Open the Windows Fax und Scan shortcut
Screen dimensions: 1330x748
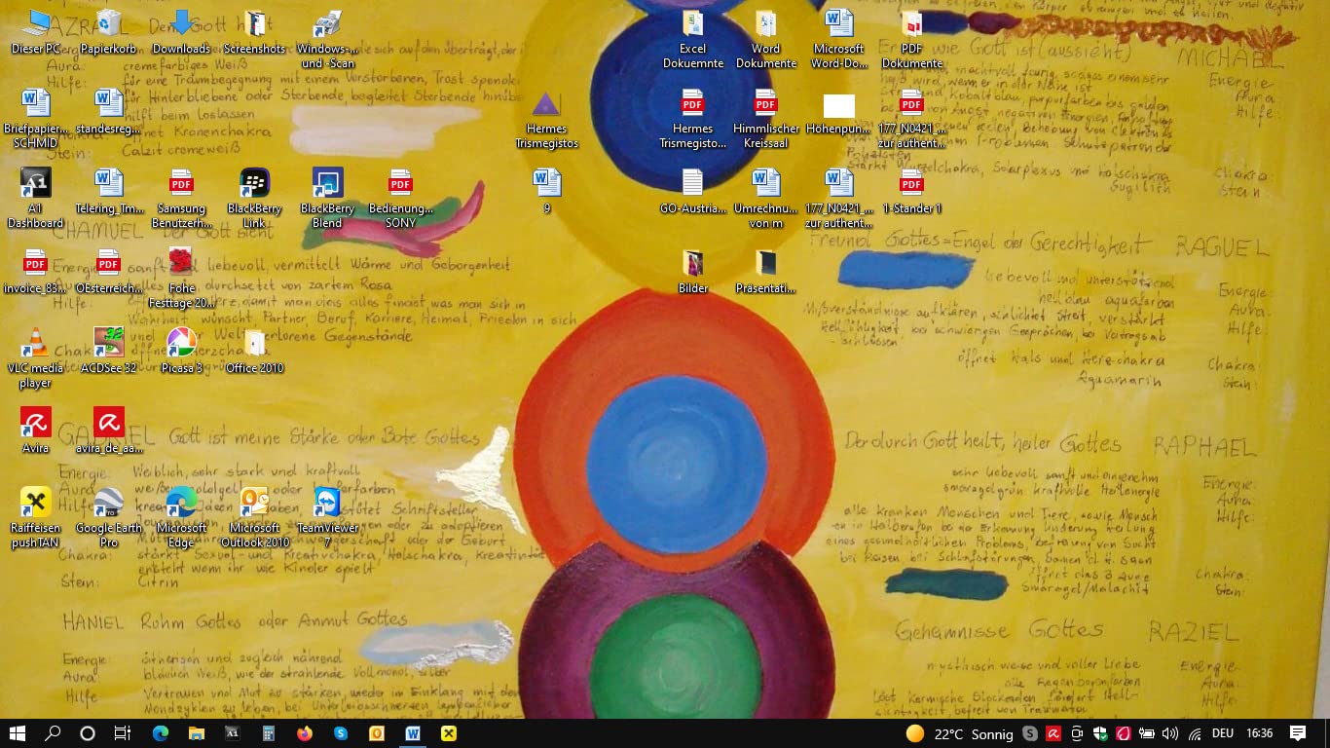(327, 39)
